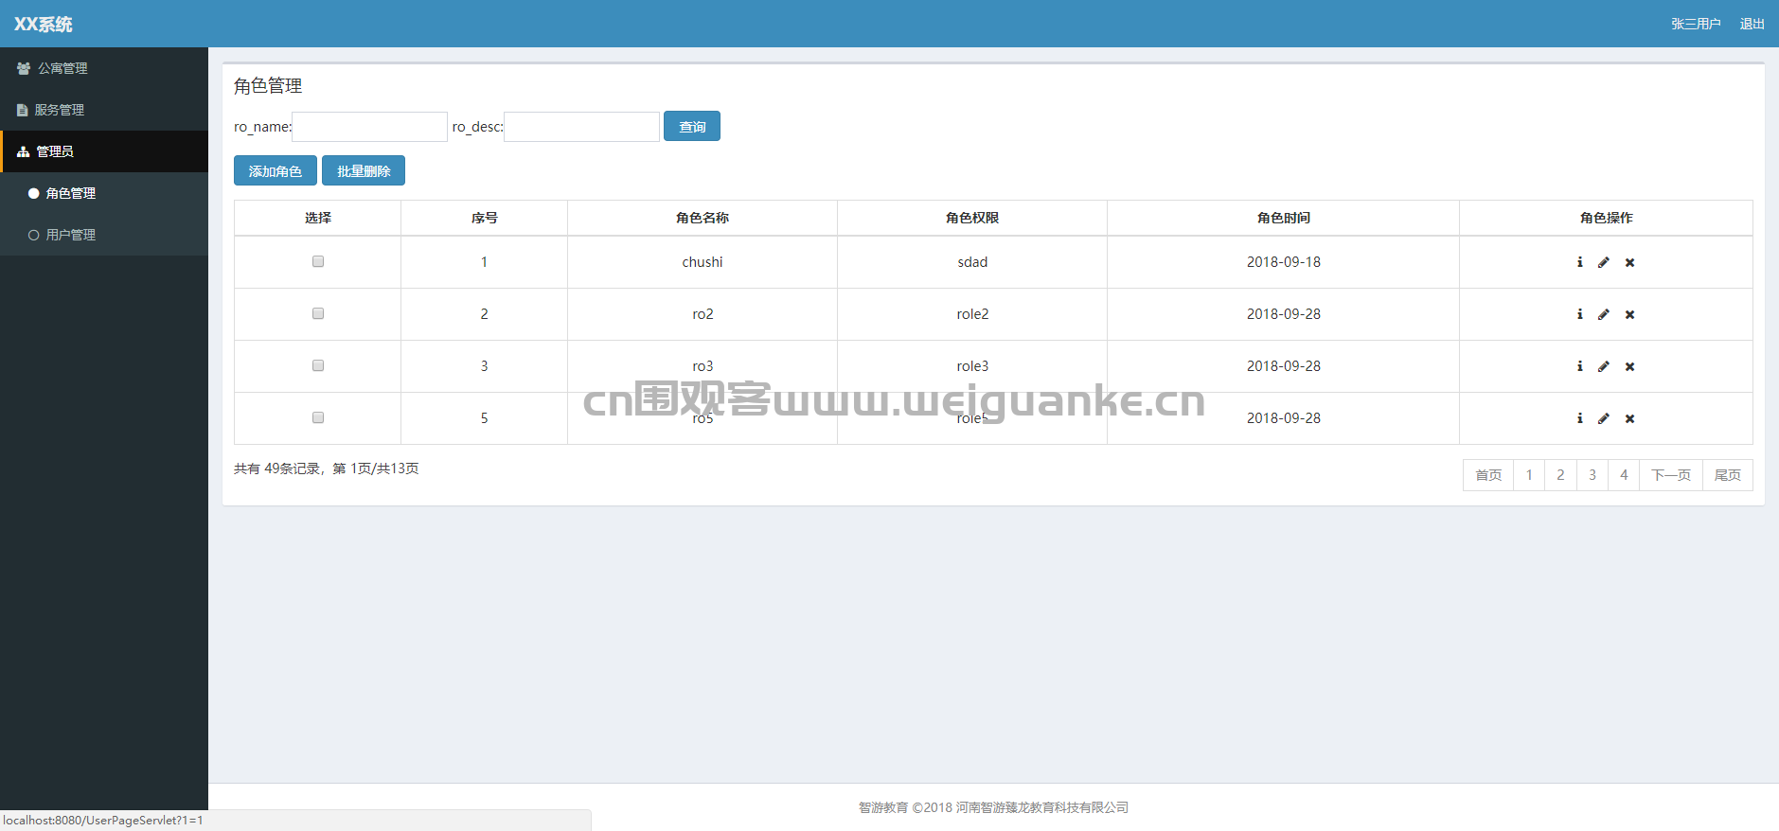Jump to page 3 in pagination
Screen dimensions: 1779x831
(1592, 475)
